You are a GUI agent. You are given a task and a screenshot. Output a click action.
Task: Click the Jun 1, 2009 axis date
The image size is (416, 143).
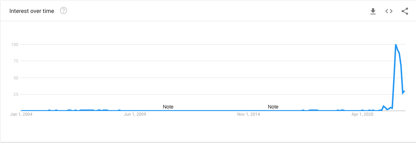click(135, 115)
